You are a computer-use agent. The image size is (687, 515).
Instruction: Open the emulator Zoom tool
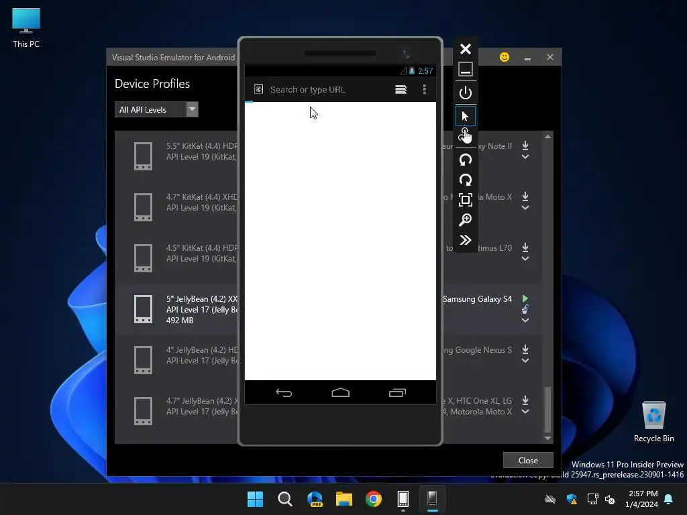(x=466, y=220)
